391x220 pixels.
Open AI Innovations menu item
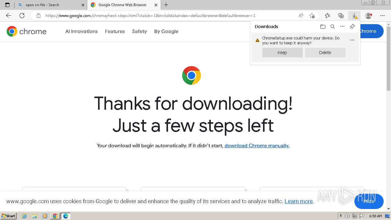(82, 31)
